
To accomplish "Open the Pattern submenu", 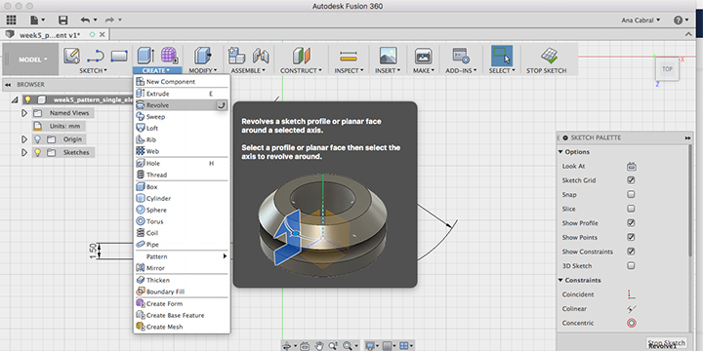I will point(182,256).
